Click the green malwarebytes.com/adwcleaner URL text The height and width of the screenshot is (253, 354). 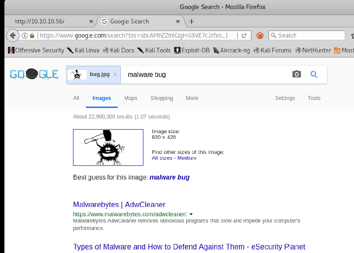130,214
